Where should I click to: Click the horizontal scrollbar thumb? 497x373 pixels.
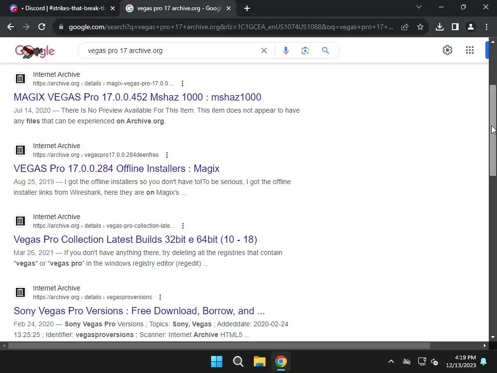pos(219,346)
